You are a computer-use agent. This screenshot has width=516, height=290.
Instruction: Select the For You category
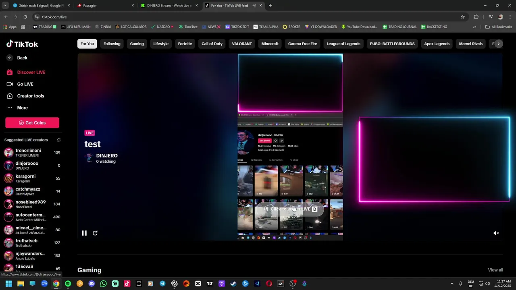(x=87, y=44)
